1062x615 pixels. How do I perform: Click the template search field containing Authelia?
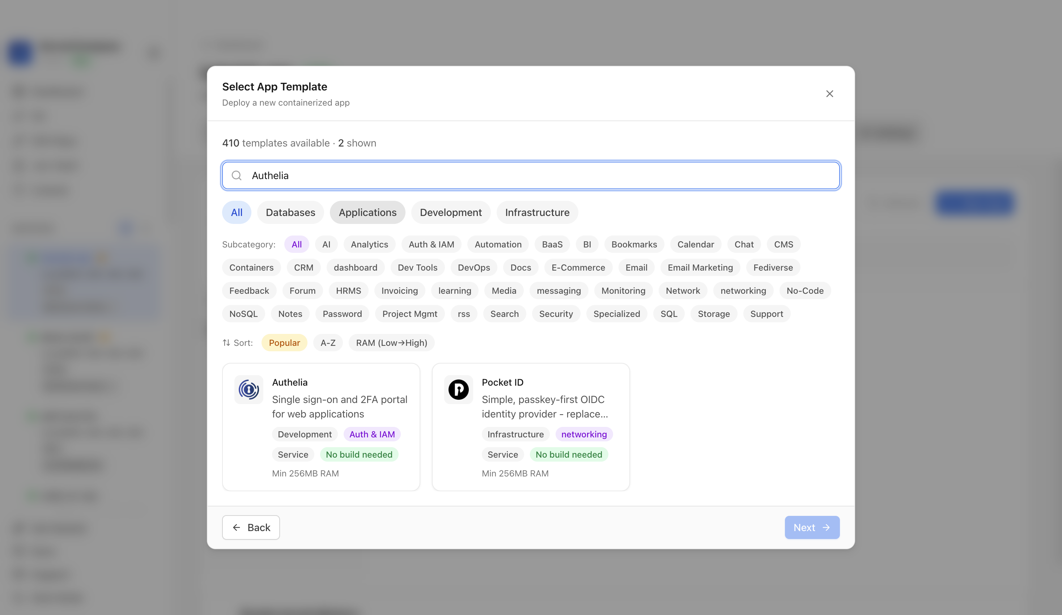[x=531, y=175]
